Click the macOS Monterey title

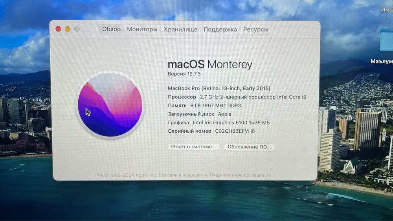[x=210, y=64]
